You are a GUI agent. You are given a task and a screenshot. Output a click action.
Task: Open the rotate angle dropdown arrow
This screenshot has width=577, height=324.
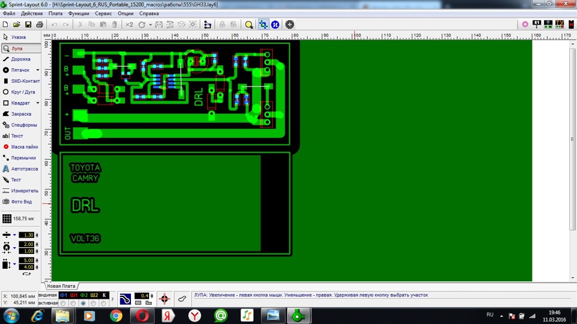(x=150, y=25)
